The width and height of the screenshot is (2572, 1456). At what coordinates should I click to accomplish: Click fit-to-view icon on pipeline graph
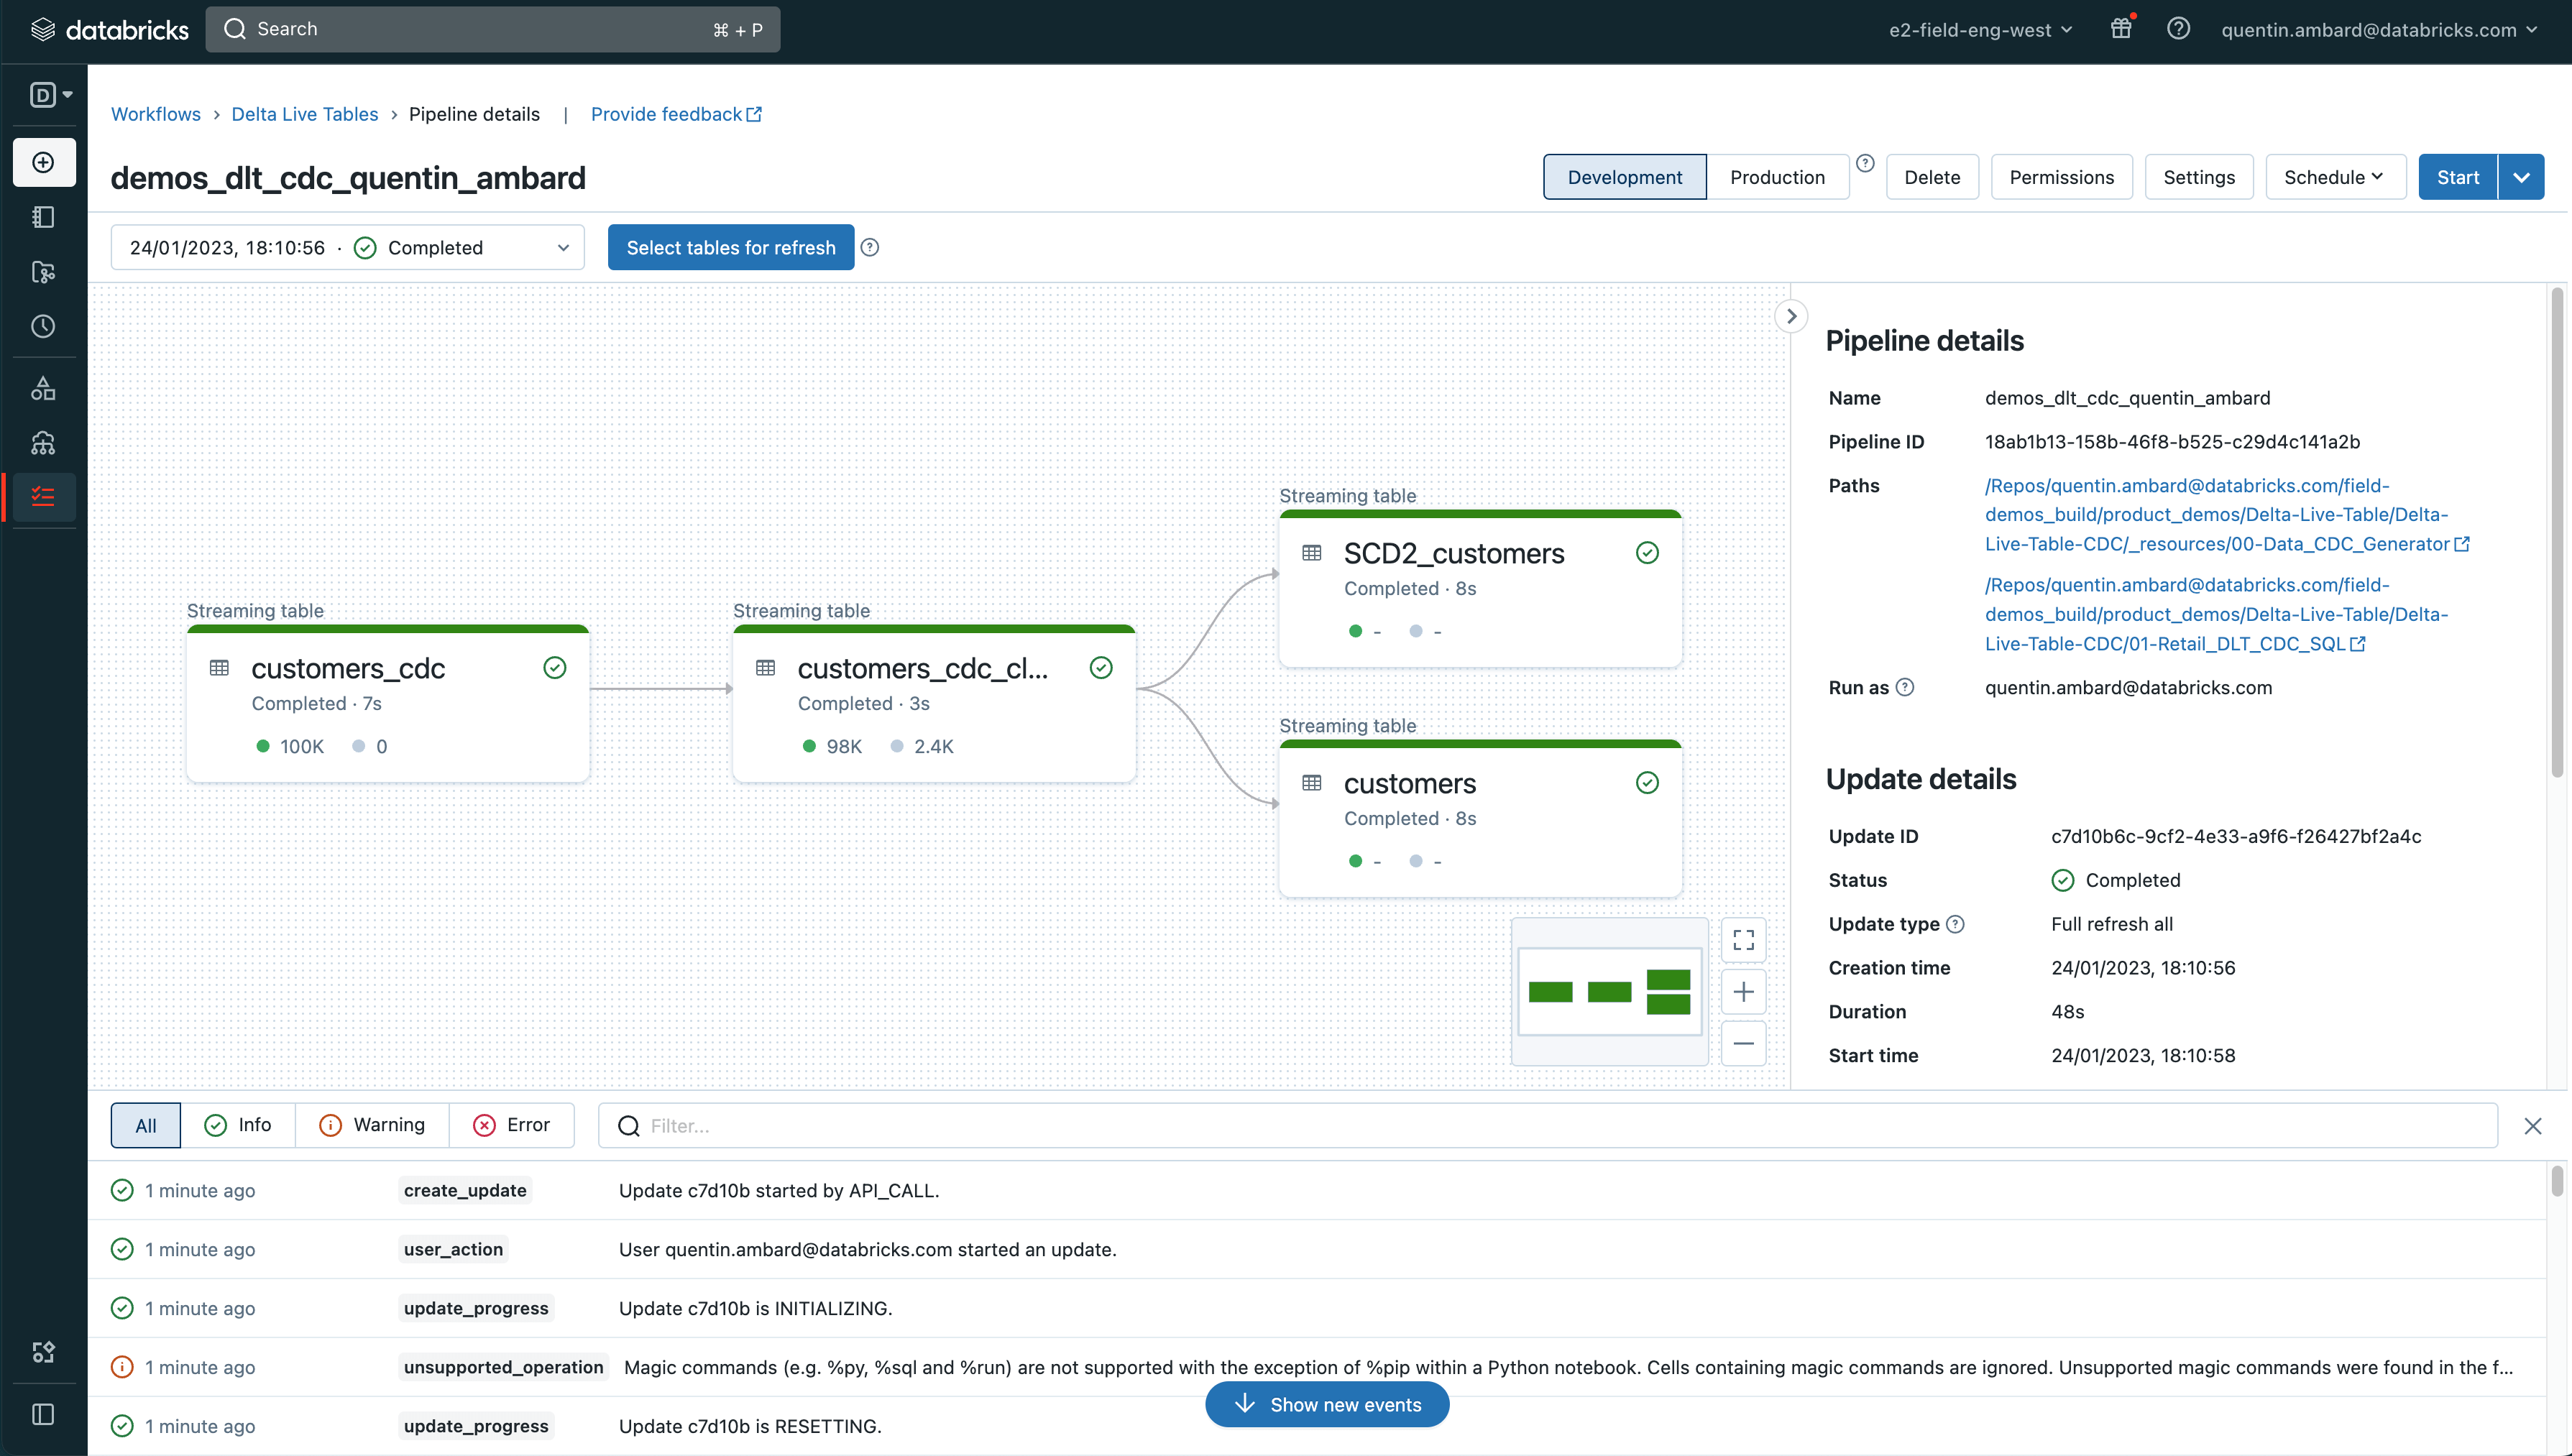pos(1743,940)
